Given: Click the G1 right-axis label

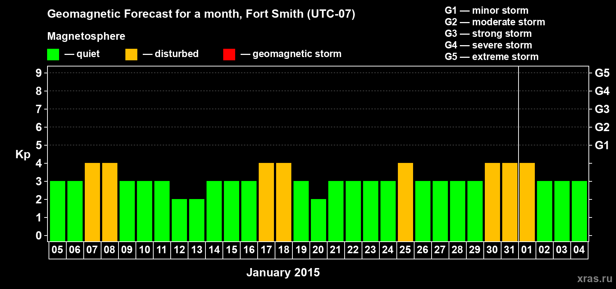Looking at the screenshot, I should point(602,145).
